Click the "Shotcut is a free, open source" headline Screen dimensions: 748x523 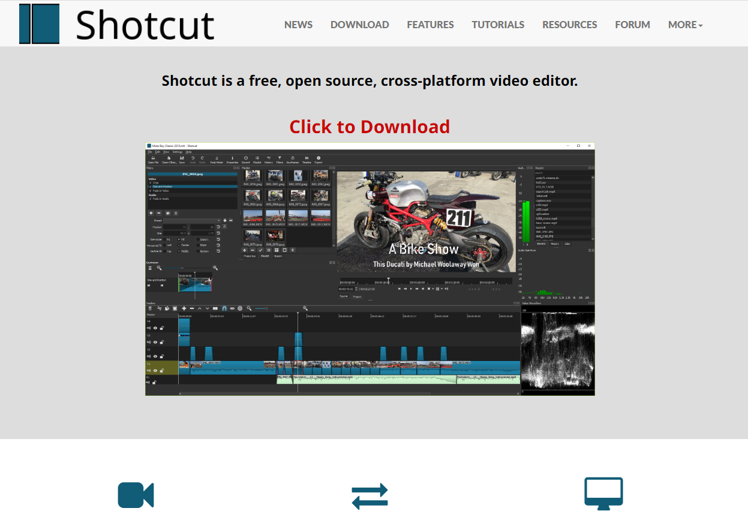[x=370, y=80]
